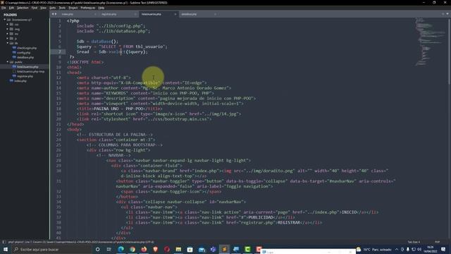Open the weather widget in the taskbar
Image resolution: width=451 pixels, height=254 pixels.
tap(374, 249)
